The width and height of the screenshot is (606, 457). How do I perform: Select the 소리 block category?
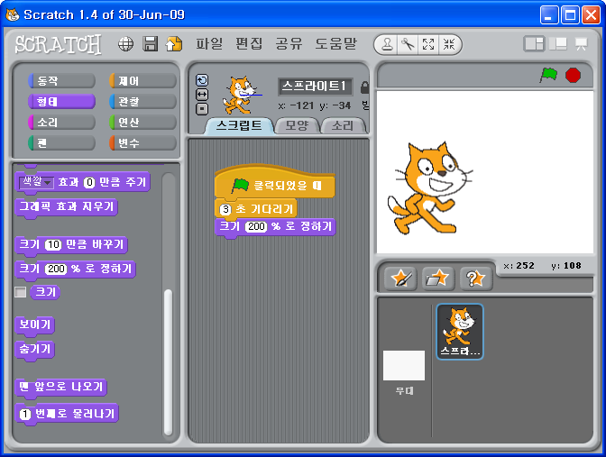coord(62,123)
